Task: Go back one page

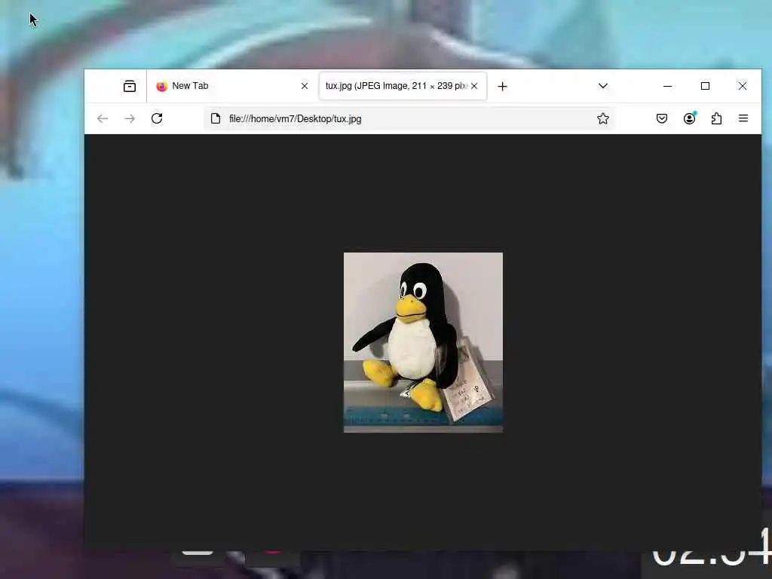Action: click(x=103, y=118)
